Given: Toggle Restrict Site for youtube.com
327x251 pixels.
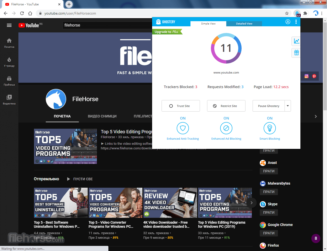Looking at the screenshot, I should 226,106.
